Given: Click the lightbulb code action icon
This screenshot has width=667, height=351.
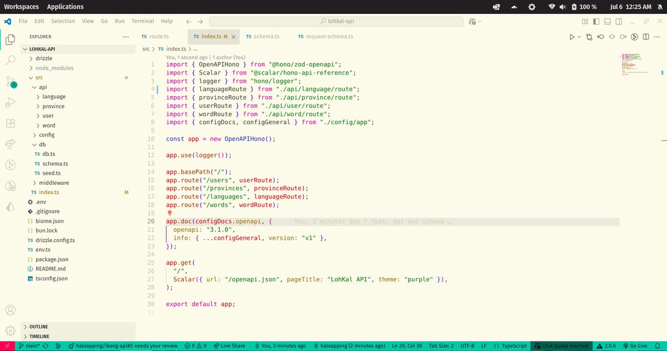Looking at the screenshot, I should (170, 213).
